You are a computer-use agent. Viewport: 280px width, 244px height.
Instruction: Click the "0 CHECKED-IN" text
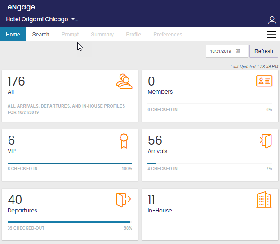(163, 110)
